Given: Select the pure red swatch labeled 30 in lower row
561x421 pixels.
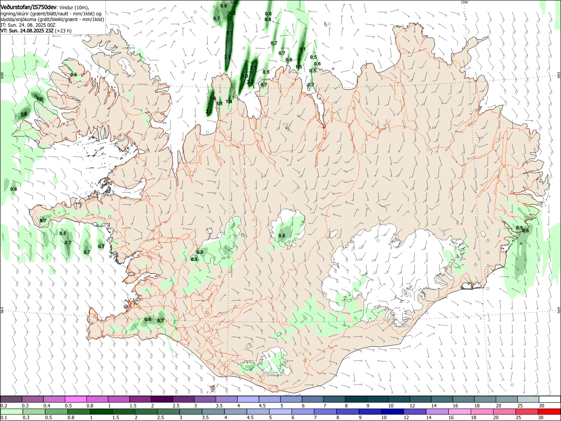Looking at the screenshot, I should 550,411.
